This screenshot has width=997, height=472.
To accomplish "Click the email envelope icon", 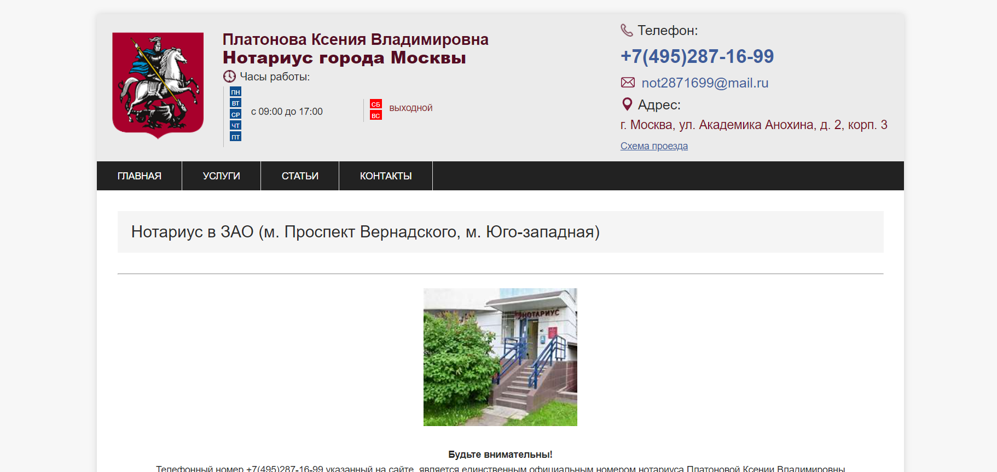I will (628, 83).
